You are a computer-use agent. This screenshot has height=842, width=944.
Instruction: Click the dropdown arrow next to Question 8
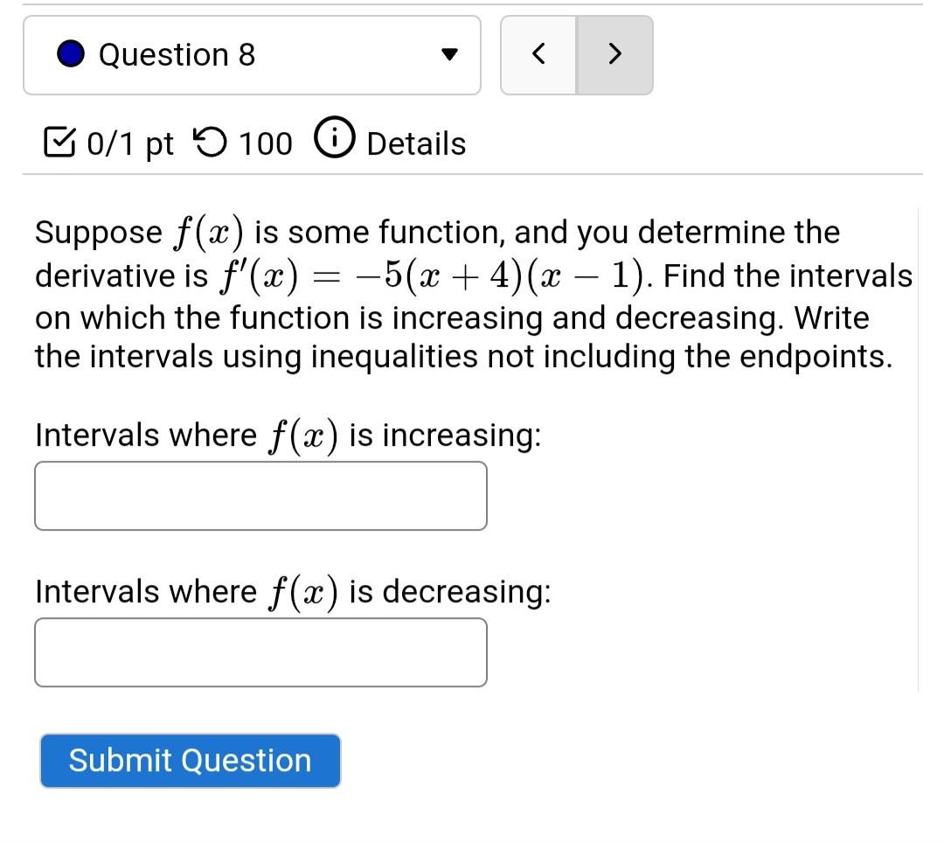point(448,54)
